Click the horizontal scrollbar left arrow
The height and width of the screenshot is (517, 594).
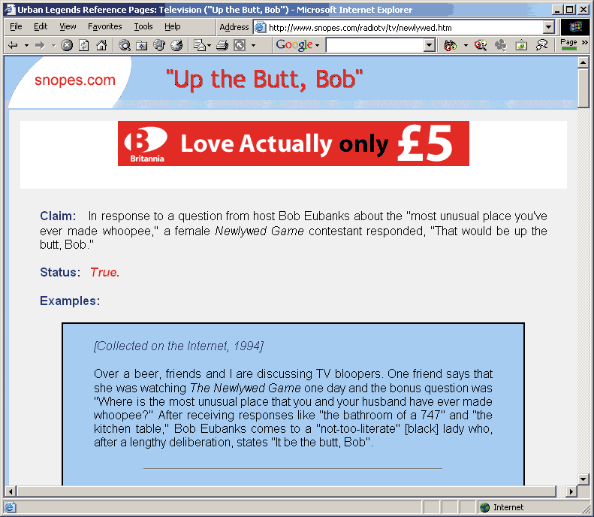click(x=11, y=491)
